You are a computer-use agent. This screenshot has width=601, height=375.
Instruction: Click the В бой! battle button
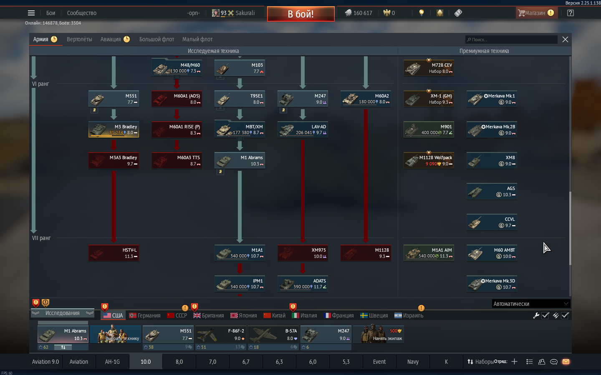301,14
